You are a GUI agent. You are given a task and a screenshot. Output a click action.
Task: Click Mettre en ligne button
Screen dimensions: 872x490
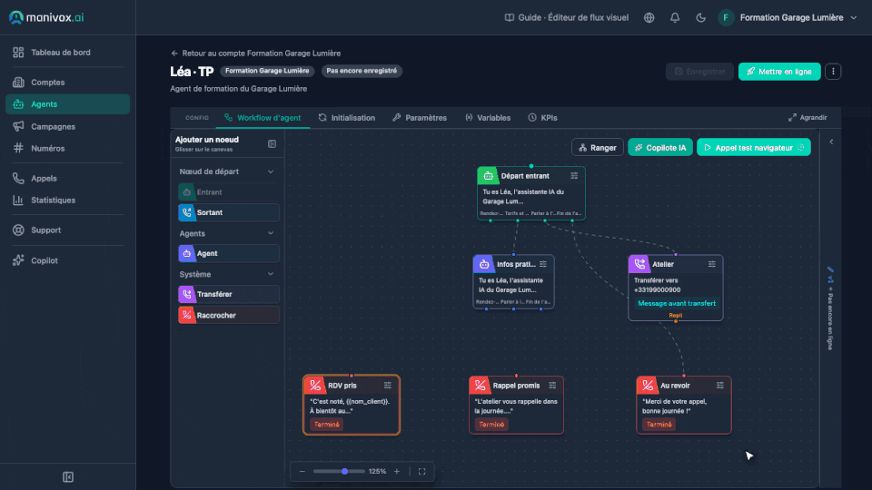point(779,72)
